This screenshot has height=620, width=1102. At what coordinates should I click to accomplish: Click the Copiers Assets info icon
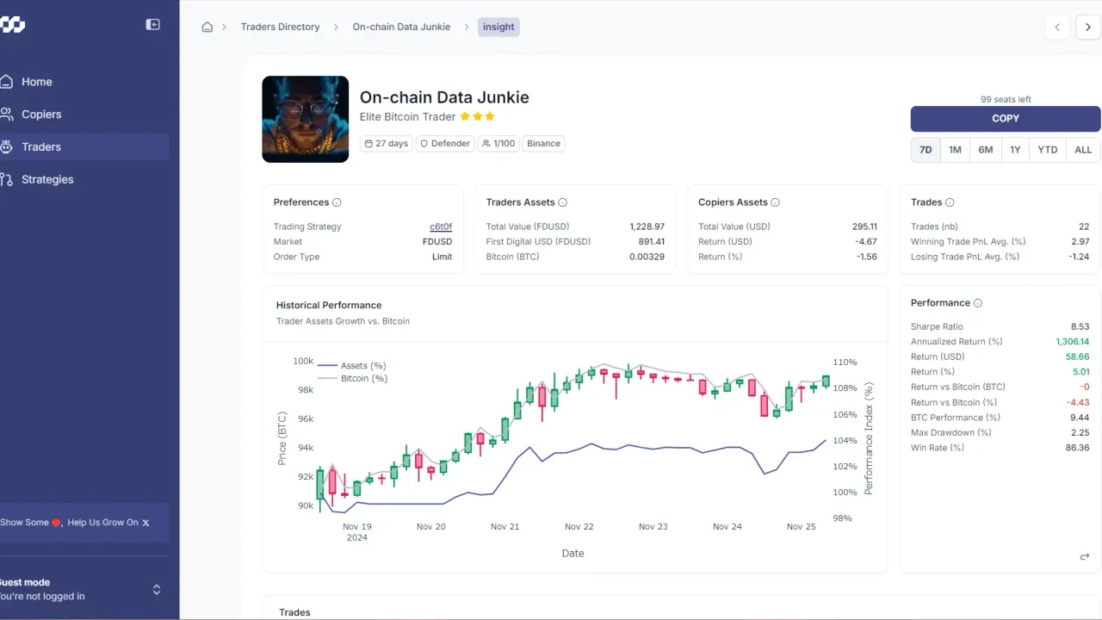[x=775, y=202]
